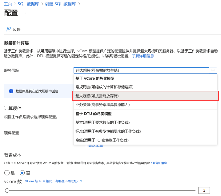
Task: Select 常规用途(可缩放的计算和存储选项) option
Action: coord(145,87)
